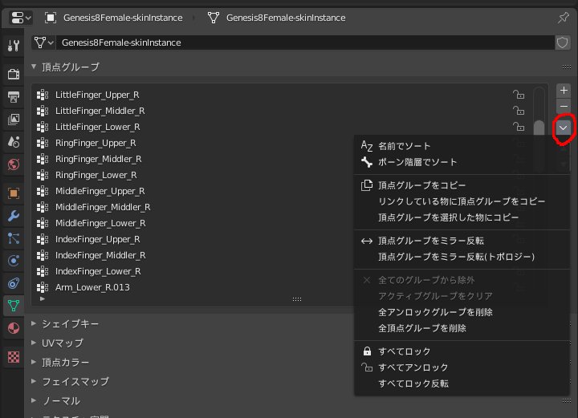Expand the ノーマル panel

pos(34,400)
